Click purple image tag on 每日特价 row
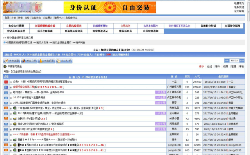Viewport: 250px width, 155px height. click(161, 92)
